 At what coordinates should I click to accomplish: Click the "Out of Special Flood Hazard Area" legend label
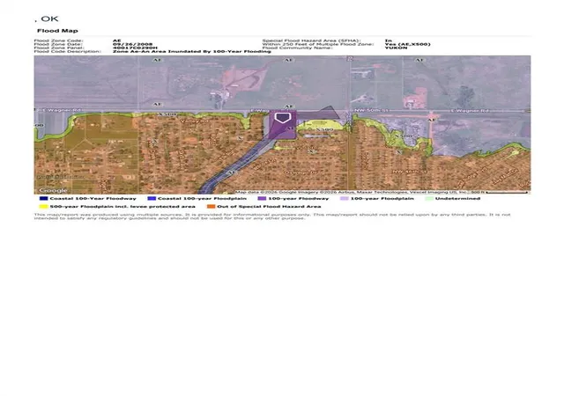pos(269,207)
